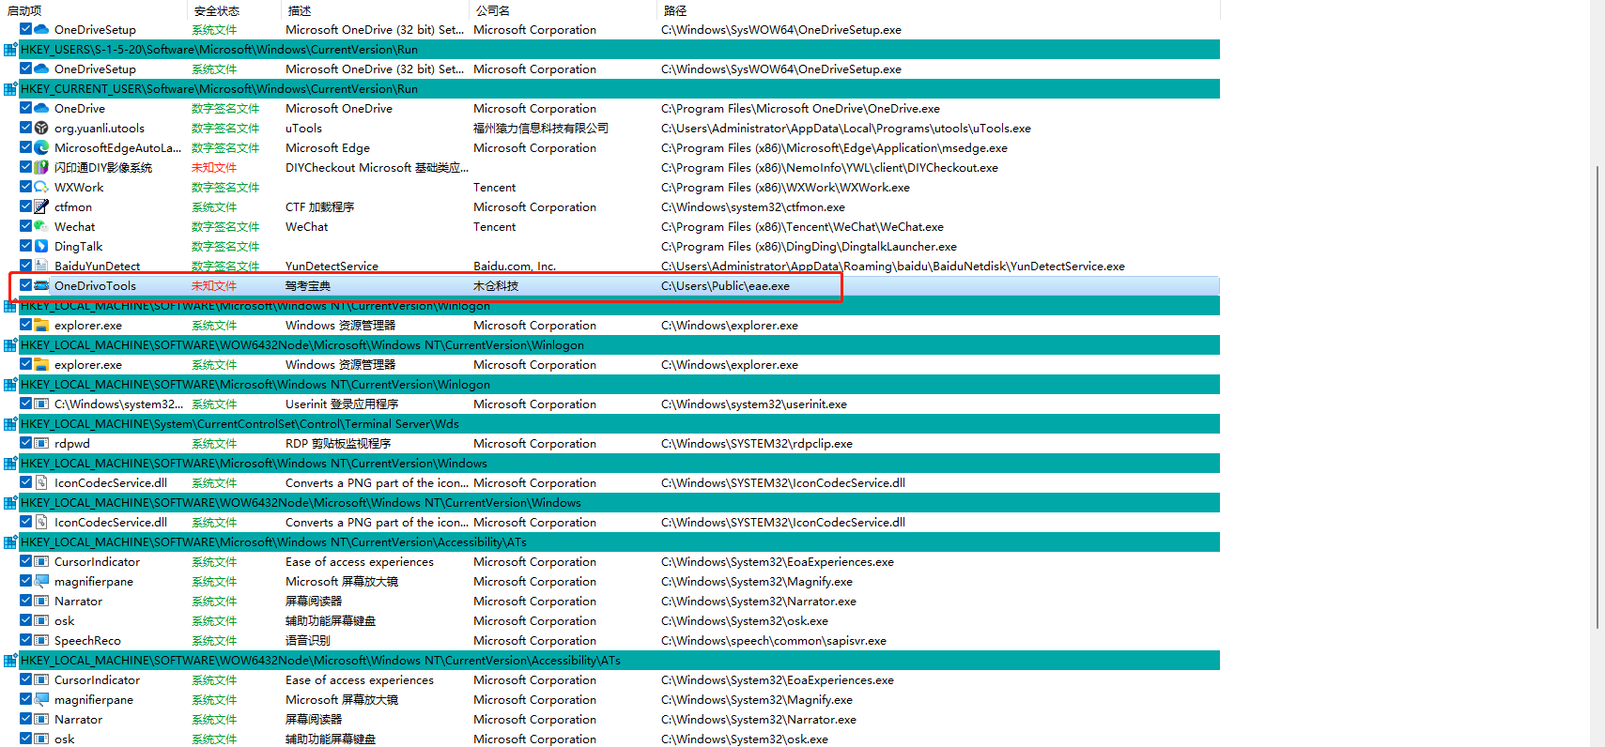Uncheck the WXWork startup checkbox
Viewport: 1605px width, 747px height.
point(25,187)
